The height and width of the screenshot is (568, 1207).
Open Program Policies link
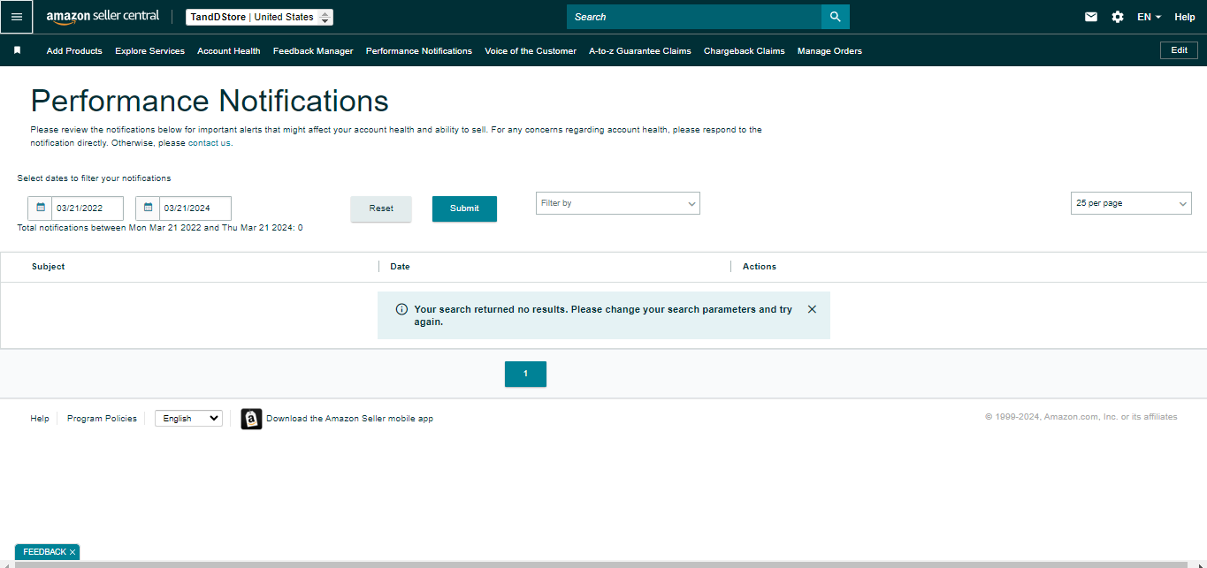(102, 419)
